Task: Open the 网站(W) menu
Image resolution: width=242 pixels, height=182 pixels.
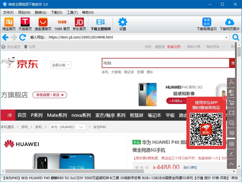Action: [24, 13]
